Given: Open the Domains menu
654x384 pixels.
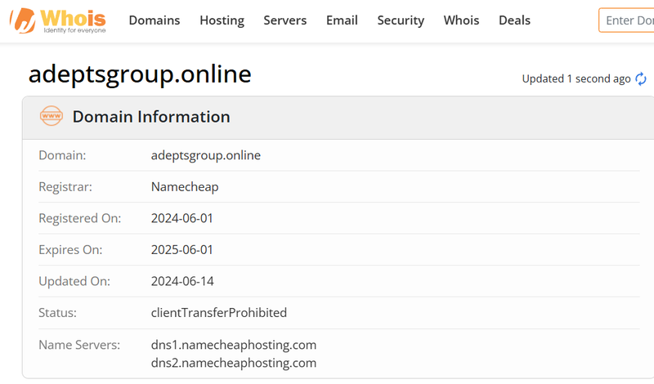Looking at the screenshot, I should pos(155,20).
